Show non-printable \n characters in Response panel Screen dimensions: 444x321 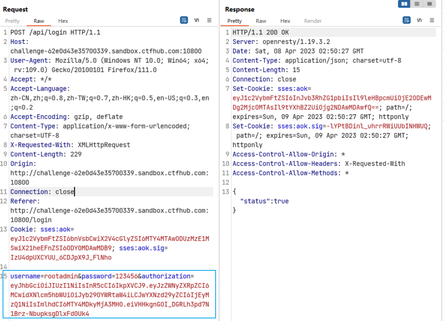click(419, 20)
